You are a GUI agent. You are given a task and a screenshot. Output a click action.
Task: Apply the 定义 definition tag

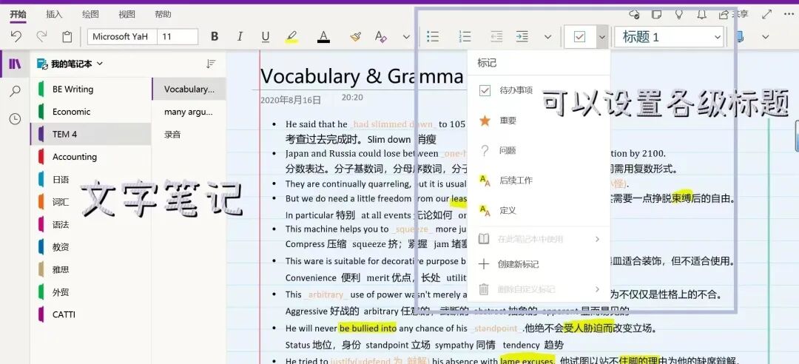[539, 210]
